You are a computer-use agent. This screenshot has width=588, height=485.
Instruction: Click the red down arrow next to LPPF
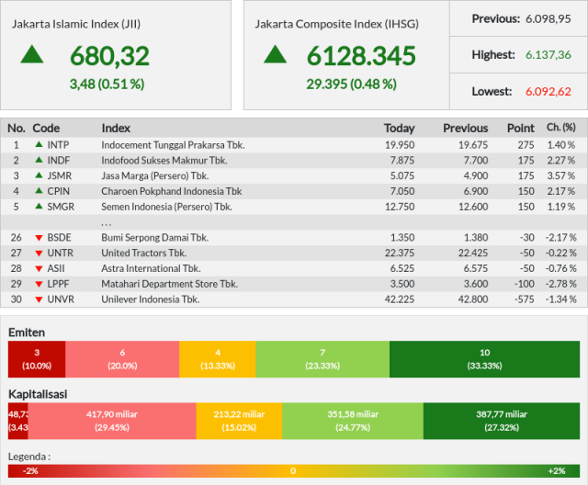click(39, 284)
